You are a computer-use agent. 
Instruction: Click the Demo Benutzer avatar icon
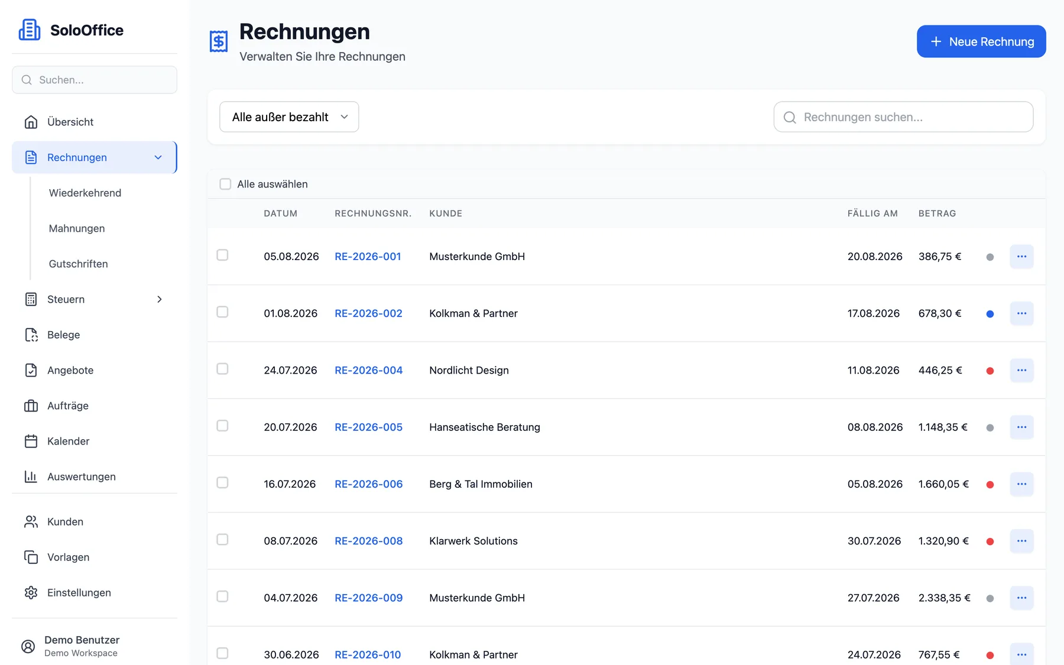[28, 646]
